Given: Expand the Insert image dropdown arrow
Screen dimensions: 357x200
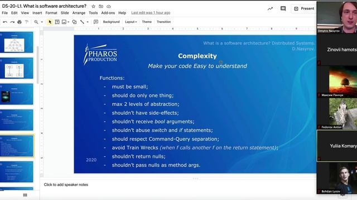Looking at the screenshot, I should pos(68,22).
